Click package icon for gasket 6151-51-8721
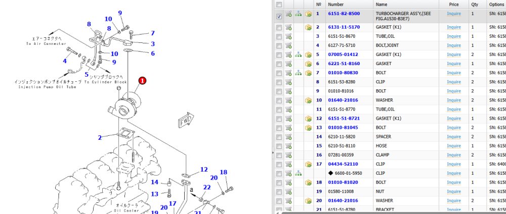The image size is (506, 214). (308, 119)
